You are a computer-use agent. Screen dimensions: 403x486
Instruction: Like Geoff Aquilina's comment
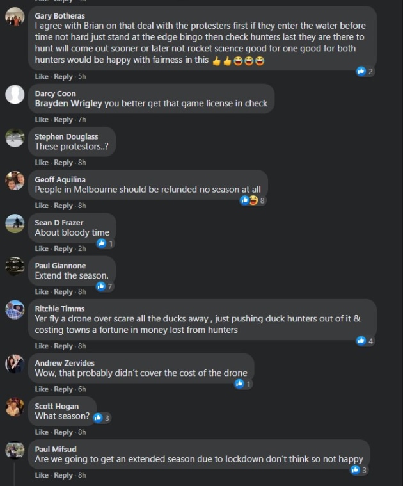(42, 206)
